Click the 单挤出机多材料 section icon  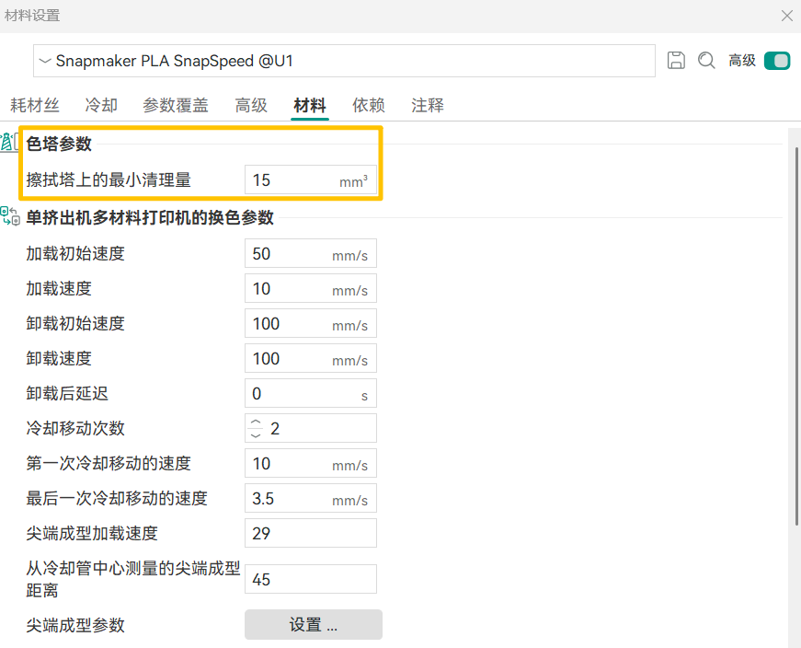10,217
